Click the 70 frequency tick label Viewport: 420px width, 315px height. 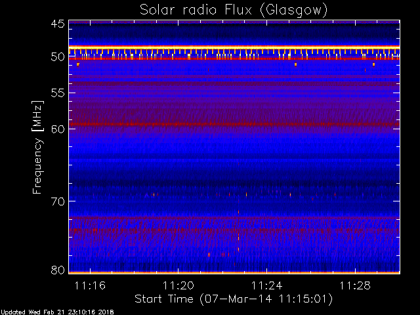click(58, 201)
